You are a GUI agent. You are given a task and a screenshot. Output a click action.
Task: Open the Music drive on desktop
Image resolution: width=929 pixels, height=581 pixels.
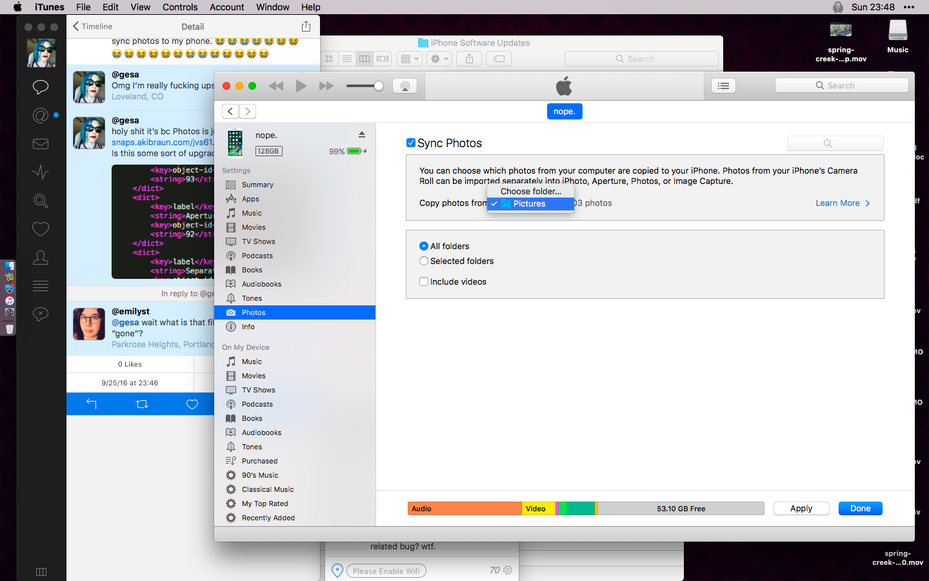click(x=897, y=36)
